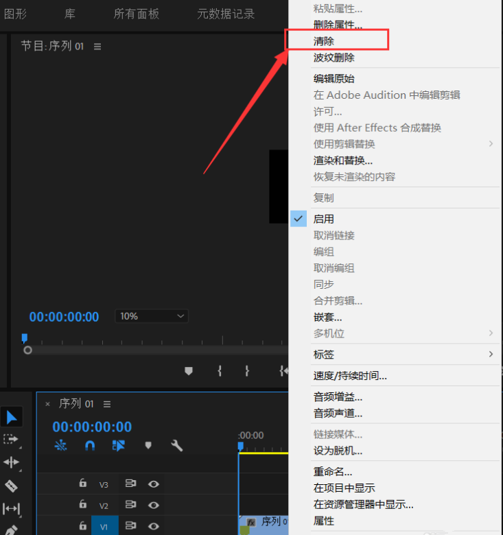This screenshot has height=535, width=503.
Task: Click Program Monitor scrub bar playhead
Action: 25,338
